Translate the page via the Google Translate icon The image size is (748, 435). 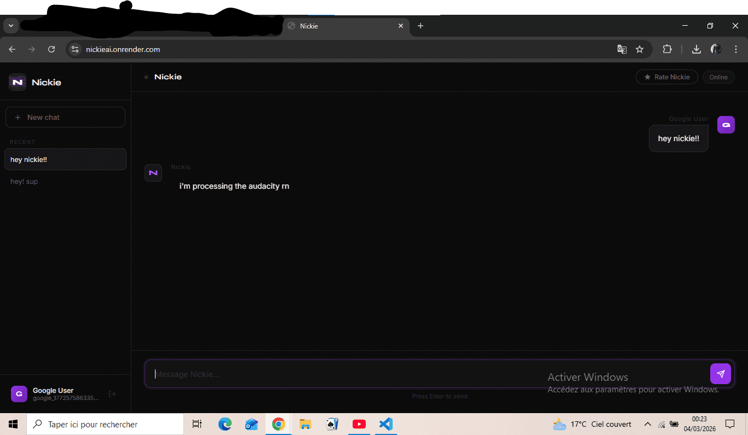tap(622, 49)
